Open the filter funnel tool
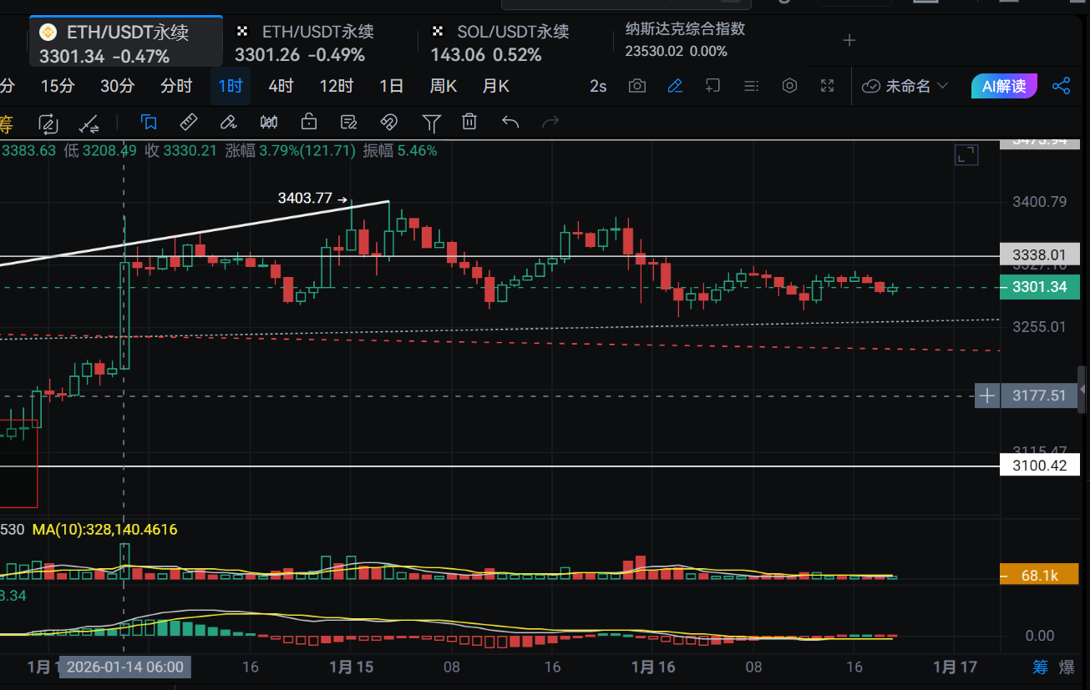The height and width of the screenshot is (690, 1090). pos(431,123)
